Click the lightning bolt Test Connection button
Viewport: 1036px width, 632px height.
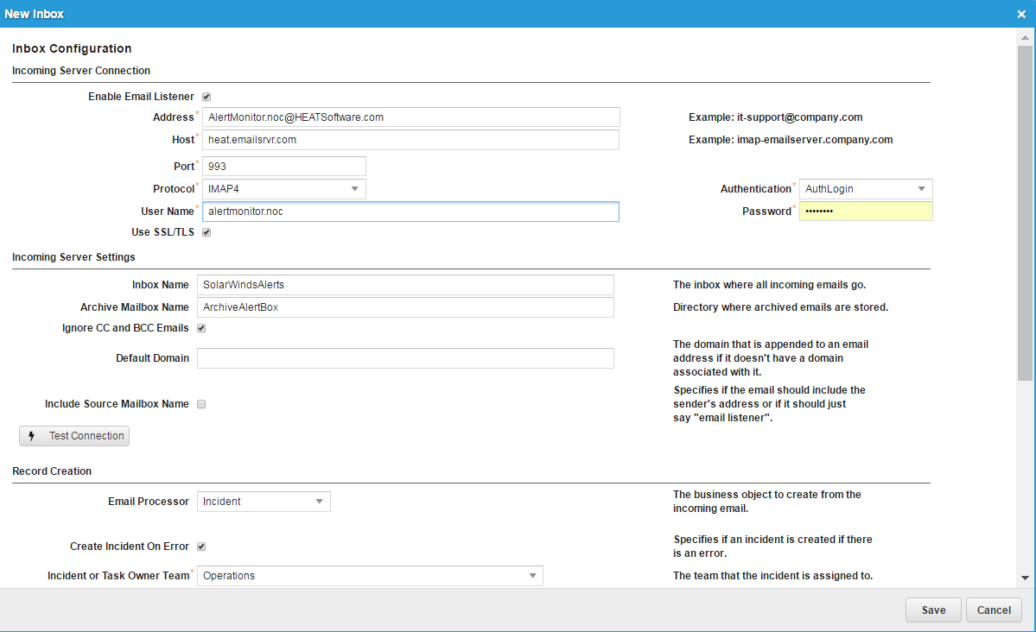coord(74,436)
